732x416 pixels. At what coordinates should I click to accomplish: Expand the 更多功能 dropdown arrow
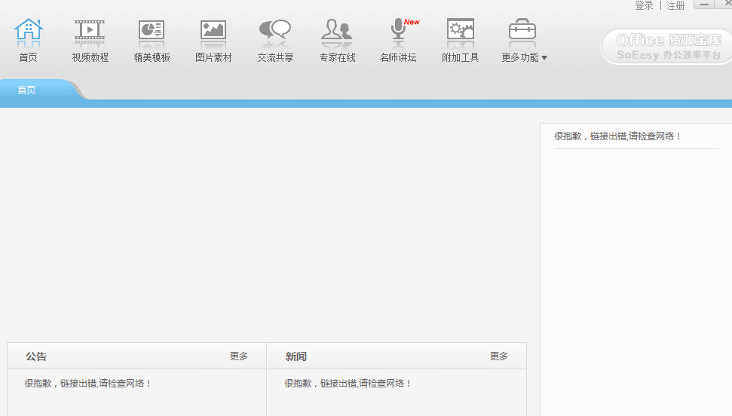(x=544, y=58)
